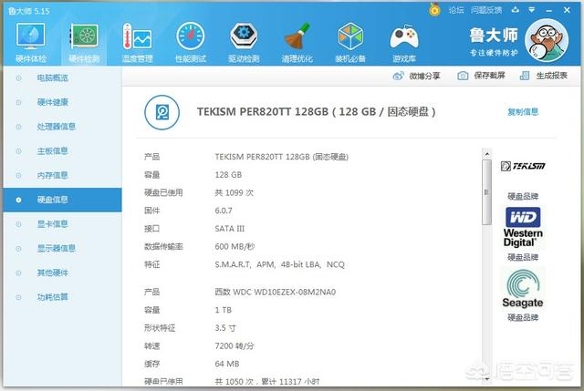Click the text TEKISM PER820TT 128GB (固态硬盘)
584x391 pixels.
(282, 157)
